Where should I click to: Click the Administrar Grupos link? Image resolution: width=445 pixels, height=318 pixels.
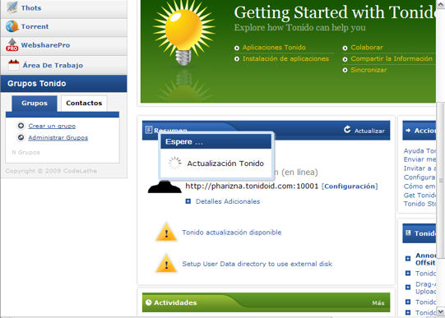point(58,138)
